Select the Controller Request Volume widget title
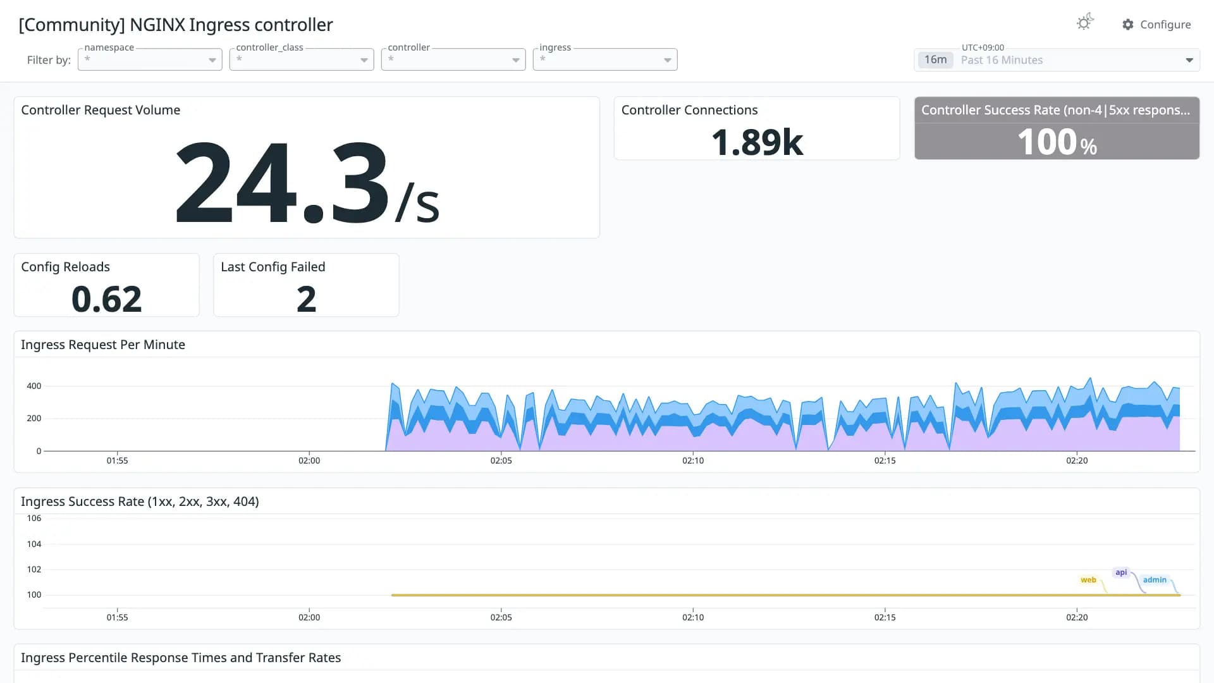This screenshot has width=1214, height=683. tap(101, 110)
